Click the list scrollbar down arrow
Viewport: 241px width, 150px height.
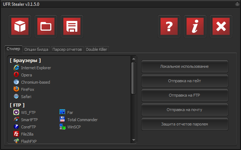tap(133, 140)
